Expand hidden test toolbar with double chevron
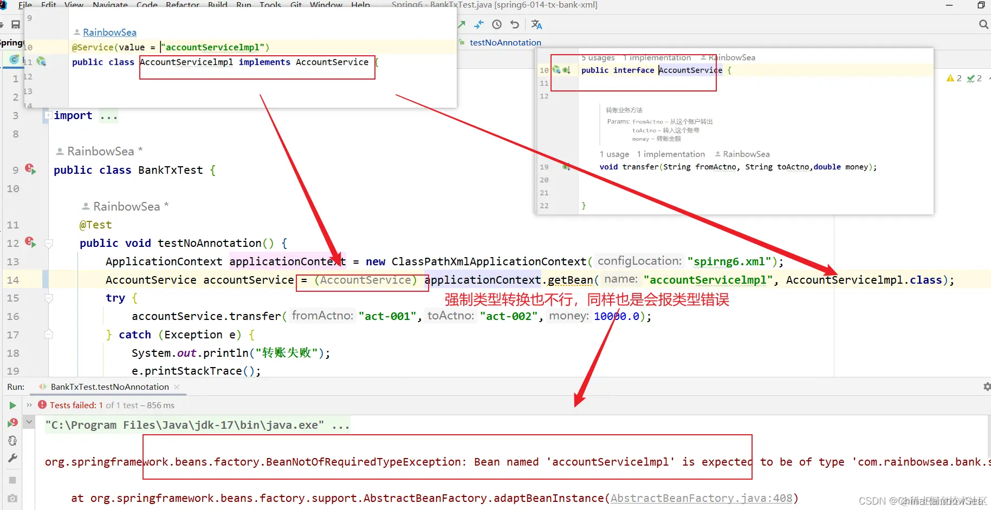This screenshot has height=510, width=991. (29, 405)
